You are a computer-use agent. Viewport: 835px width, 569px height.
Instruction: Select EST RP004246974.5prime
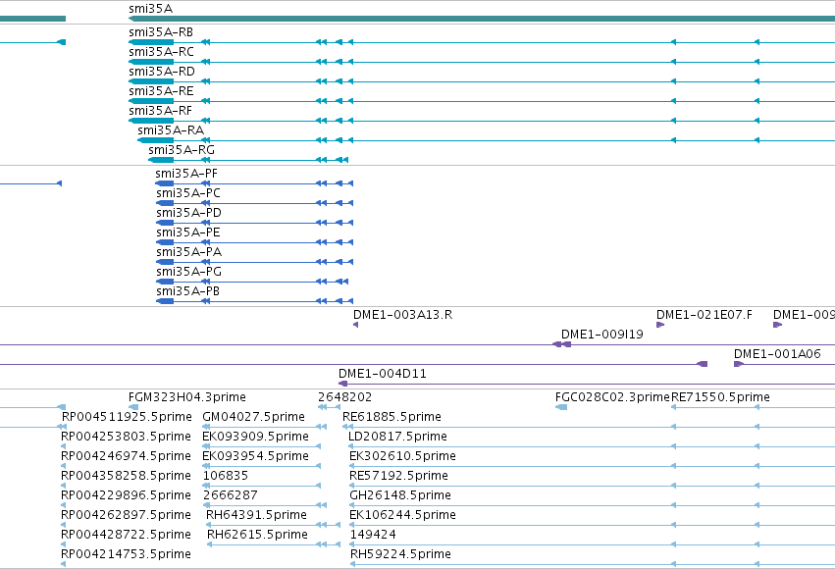click(x=126, y=457)
